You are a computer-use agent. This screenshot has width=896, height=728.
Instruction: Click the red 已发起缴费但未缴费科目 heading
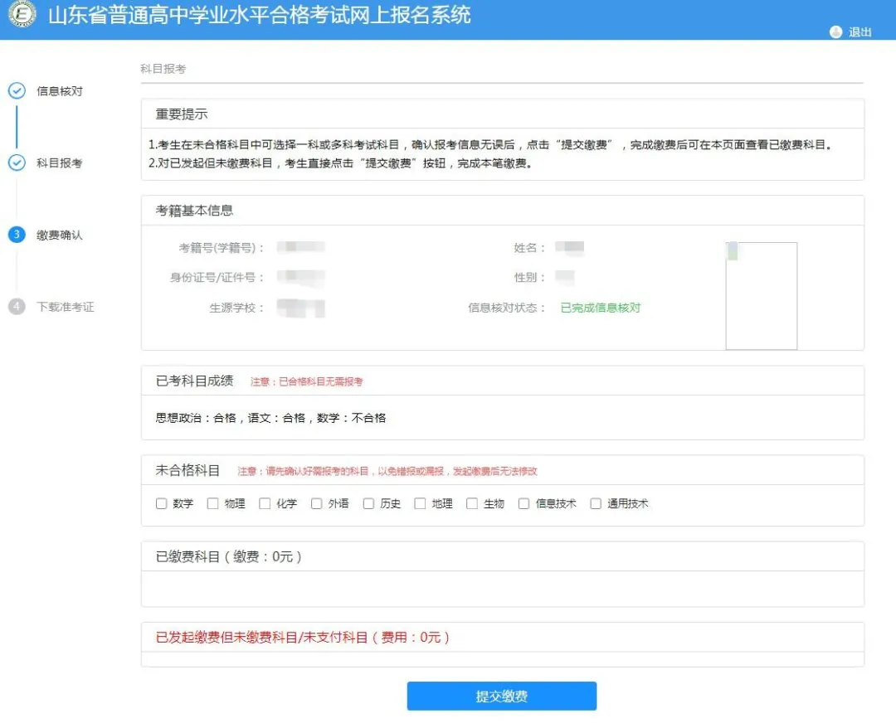coord(302,638)
